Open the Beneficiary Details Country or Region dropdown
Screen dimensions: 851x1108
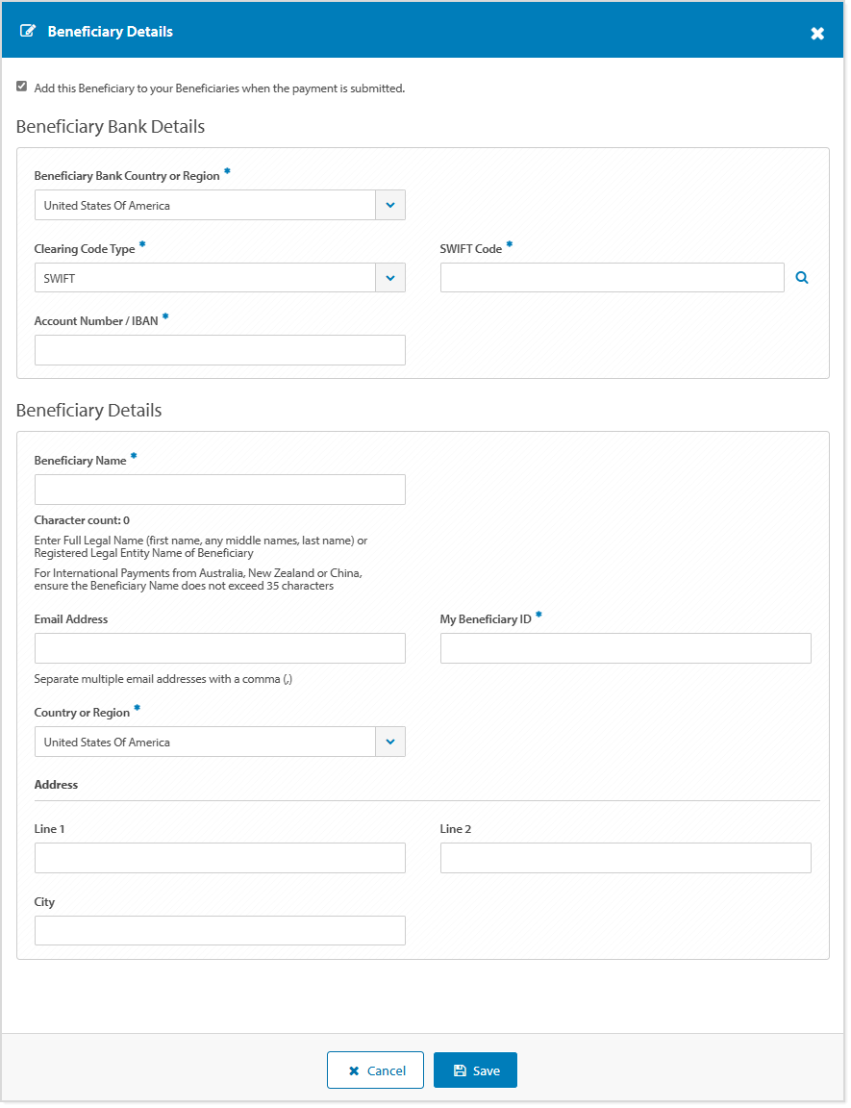219,742
